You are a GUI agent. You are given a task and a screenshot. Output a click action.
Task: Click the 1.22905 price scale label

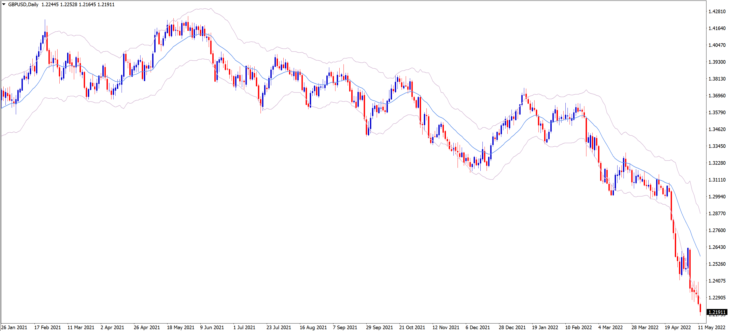pos(717,298)
